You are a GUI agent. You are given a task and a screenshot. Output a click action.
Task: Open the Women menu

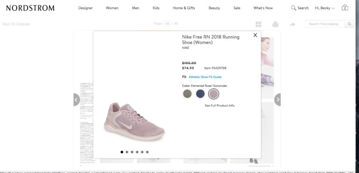click(112, 8)
